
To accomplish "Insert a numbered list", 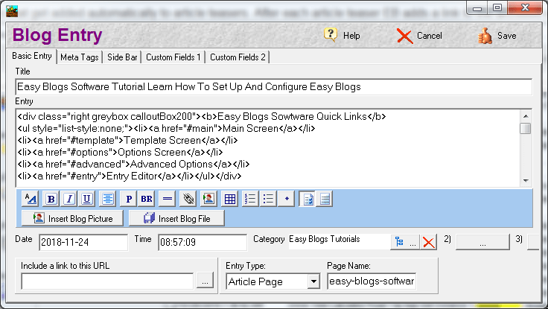I will 250,200.
